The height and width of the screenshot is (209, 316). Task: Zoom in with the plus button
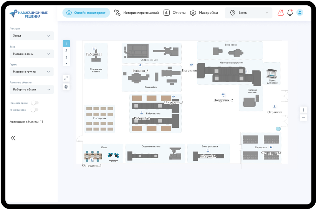point(303,110)
